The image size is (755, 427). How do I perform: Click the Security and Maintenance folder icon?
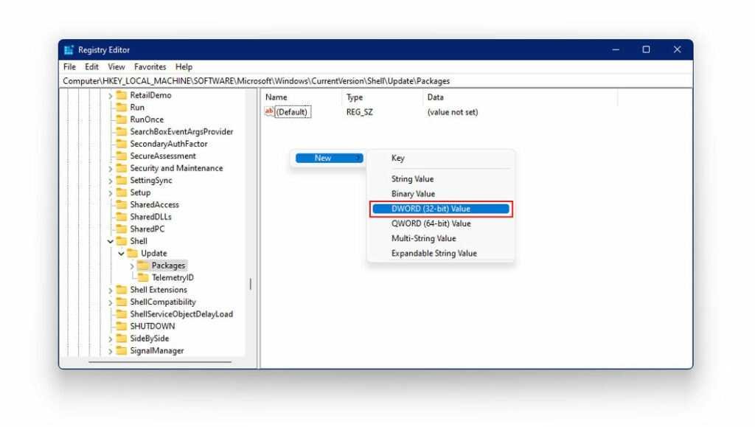122,168
